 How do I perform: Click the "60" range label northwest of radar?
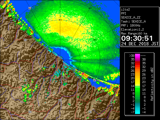tap(30, 8)
